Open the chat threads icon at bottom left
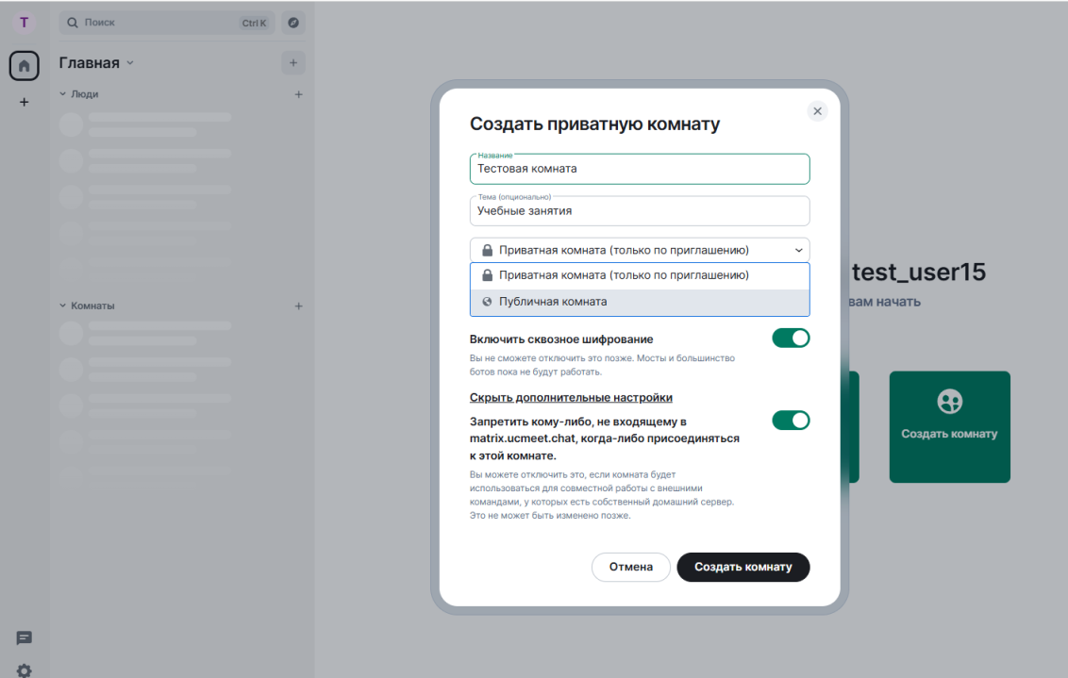The image size is (1068, 678). [25, 638]
